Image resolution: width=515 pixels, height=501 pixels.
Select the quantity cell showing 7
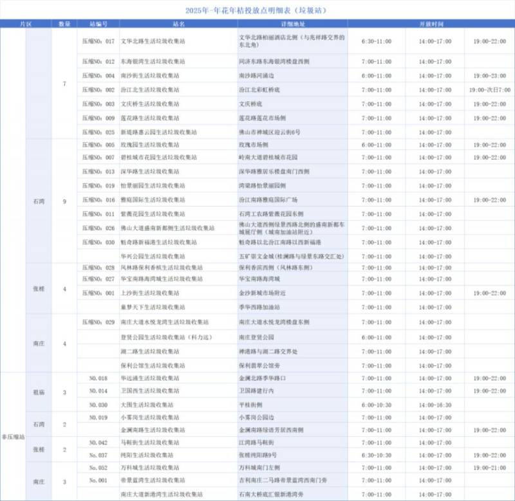(64, 84)
